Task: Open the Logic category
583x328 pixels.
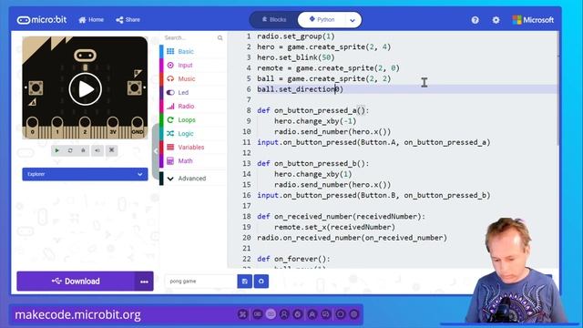Action: click(192, 134)
